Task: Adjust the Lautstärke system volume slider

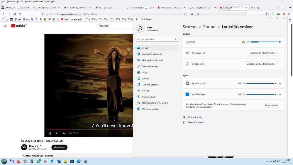Action: (x=265, y=42)
